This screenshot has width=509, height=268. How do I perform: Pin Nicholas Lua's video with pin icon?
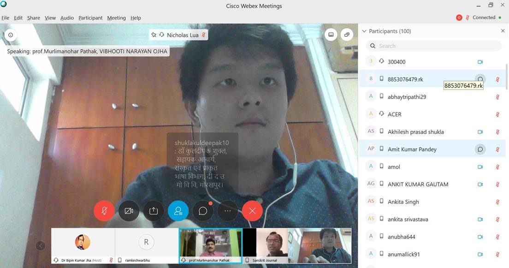tap(154, 35)
